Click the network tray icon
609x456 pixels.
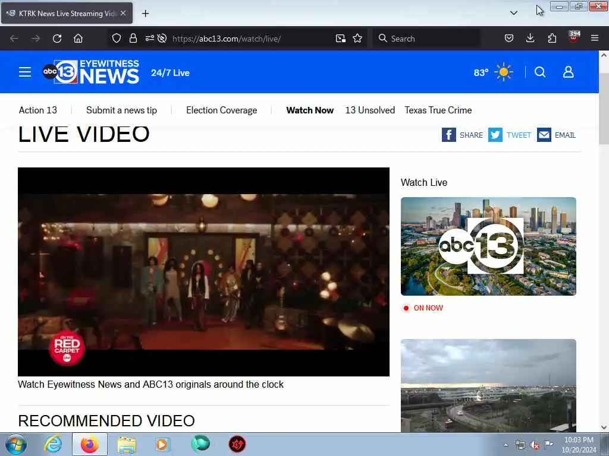coord(520,445)
